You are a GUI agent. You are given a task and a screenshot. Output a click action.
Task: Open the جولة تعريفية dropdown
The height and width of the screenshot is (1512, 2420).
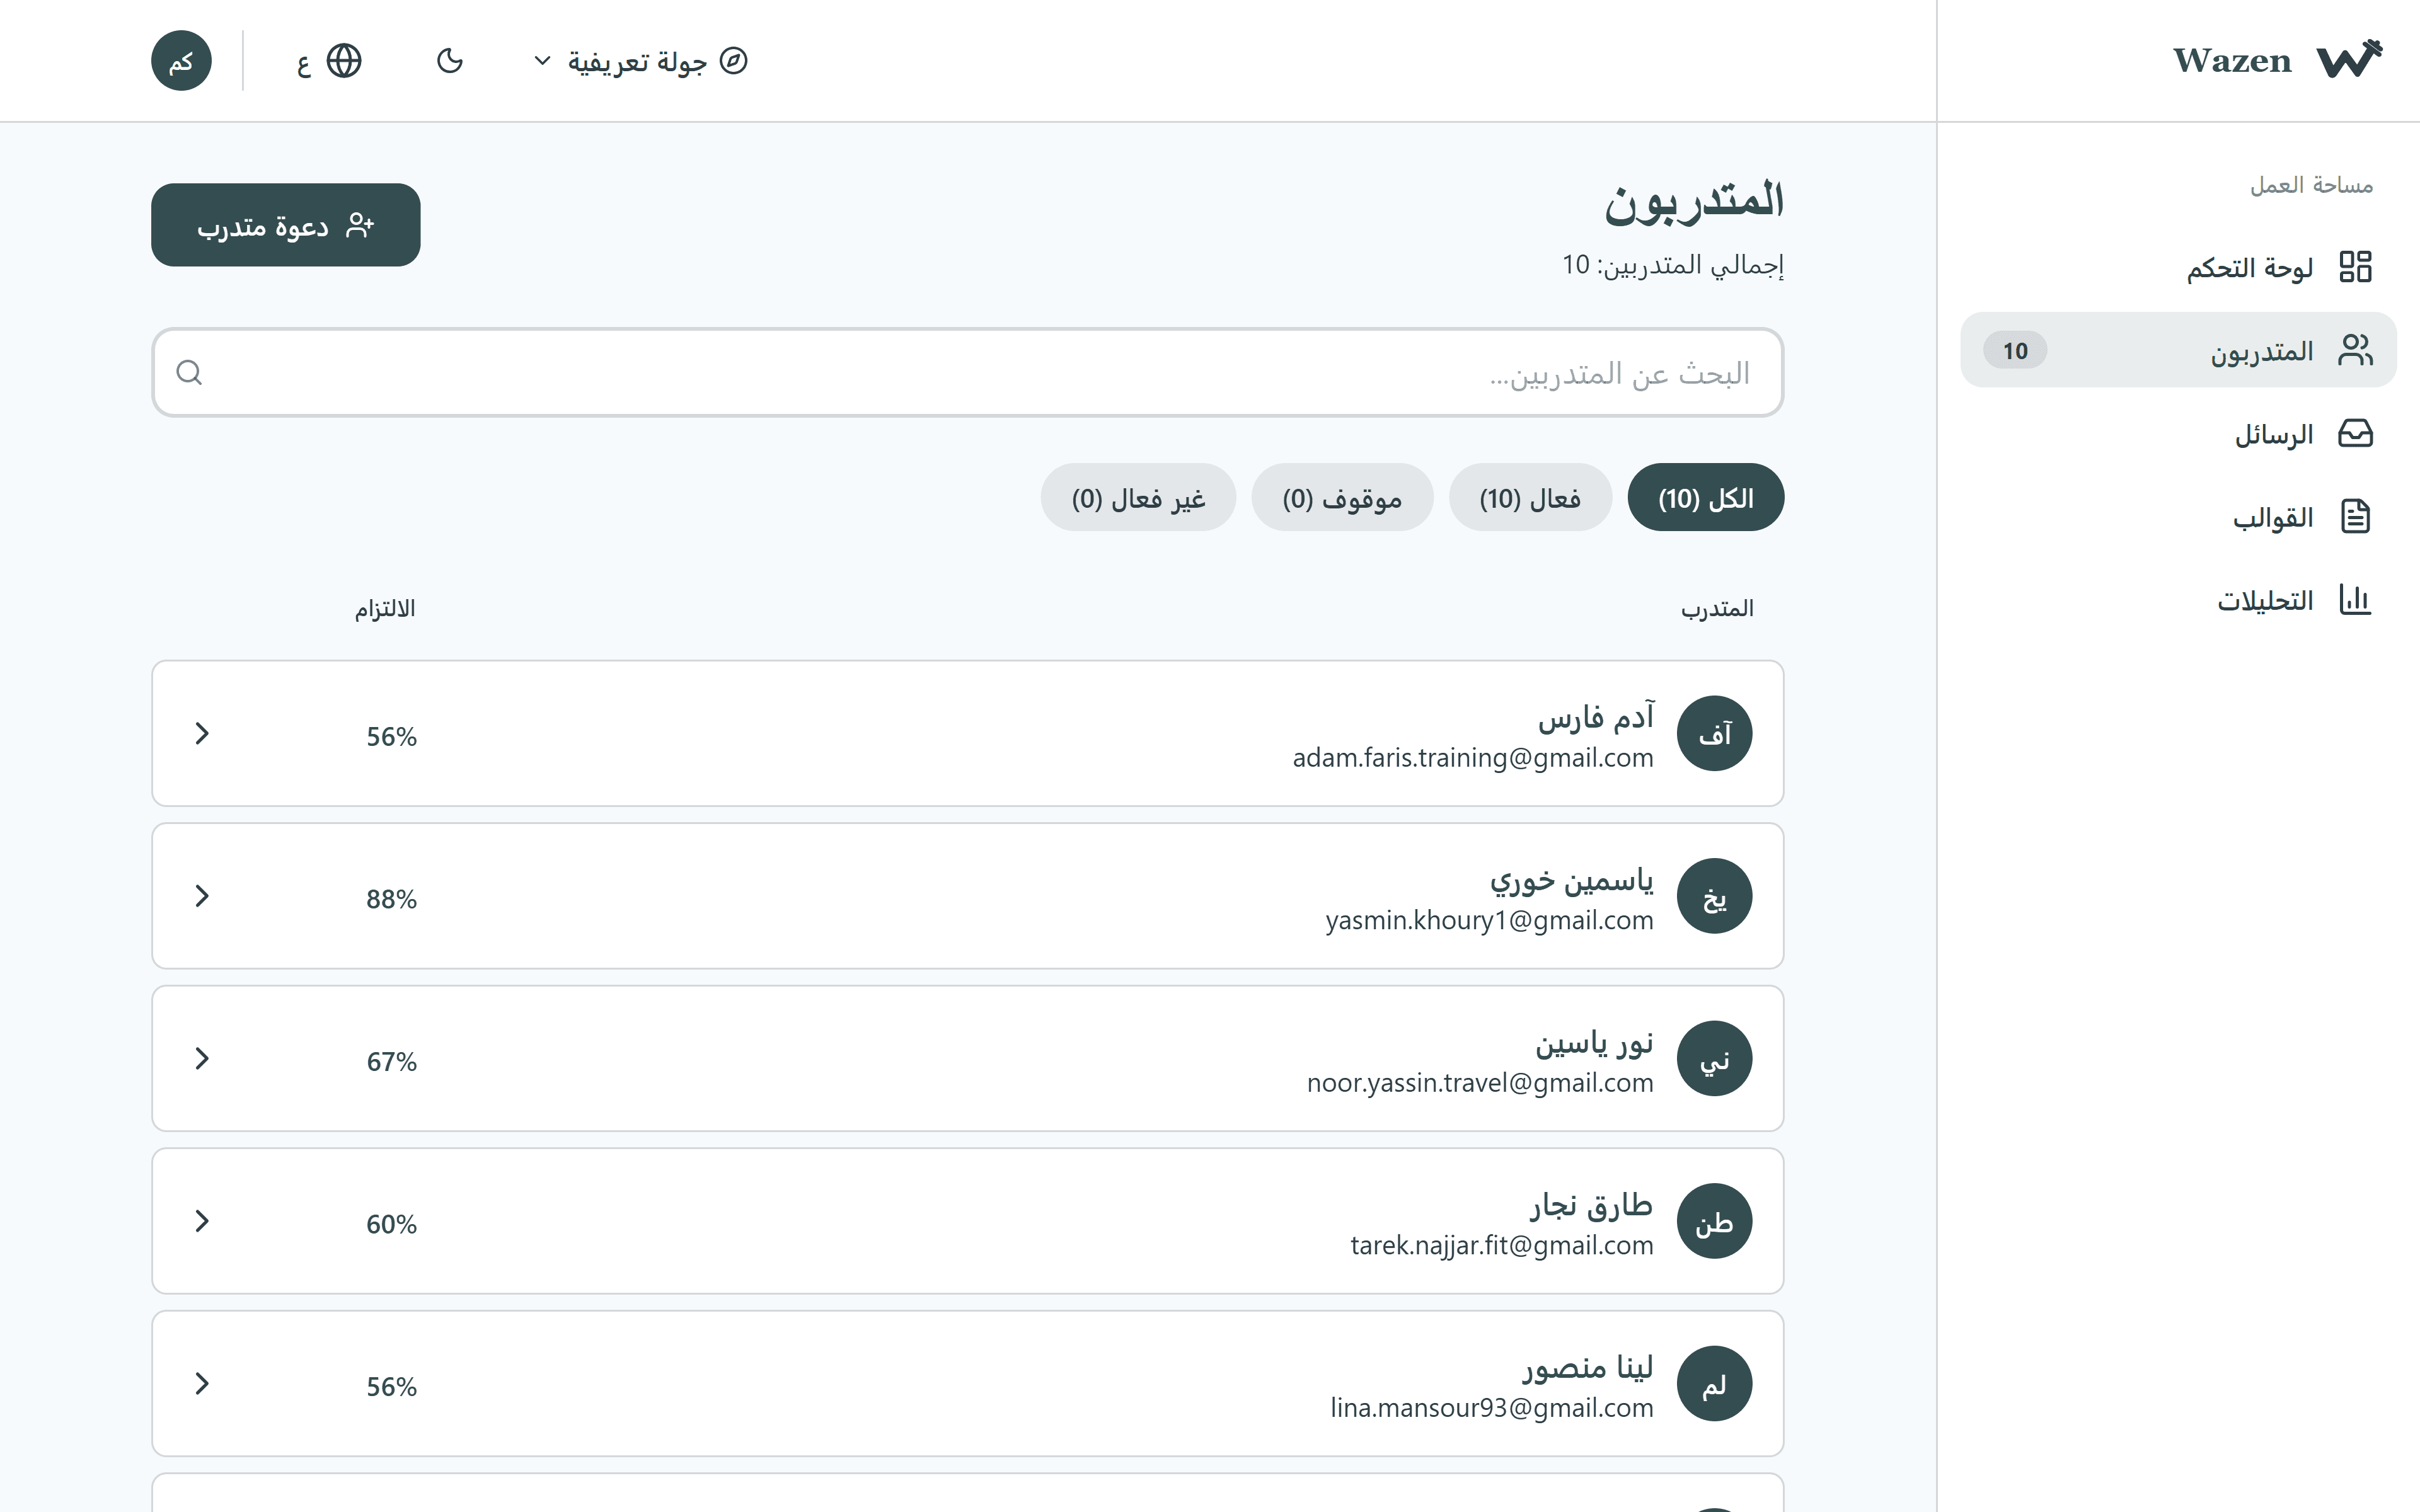point(641,61)
